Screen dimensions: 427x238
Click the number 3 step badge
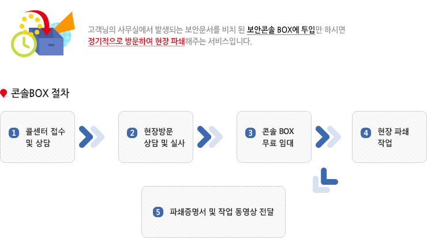click(x=250, y=133)
